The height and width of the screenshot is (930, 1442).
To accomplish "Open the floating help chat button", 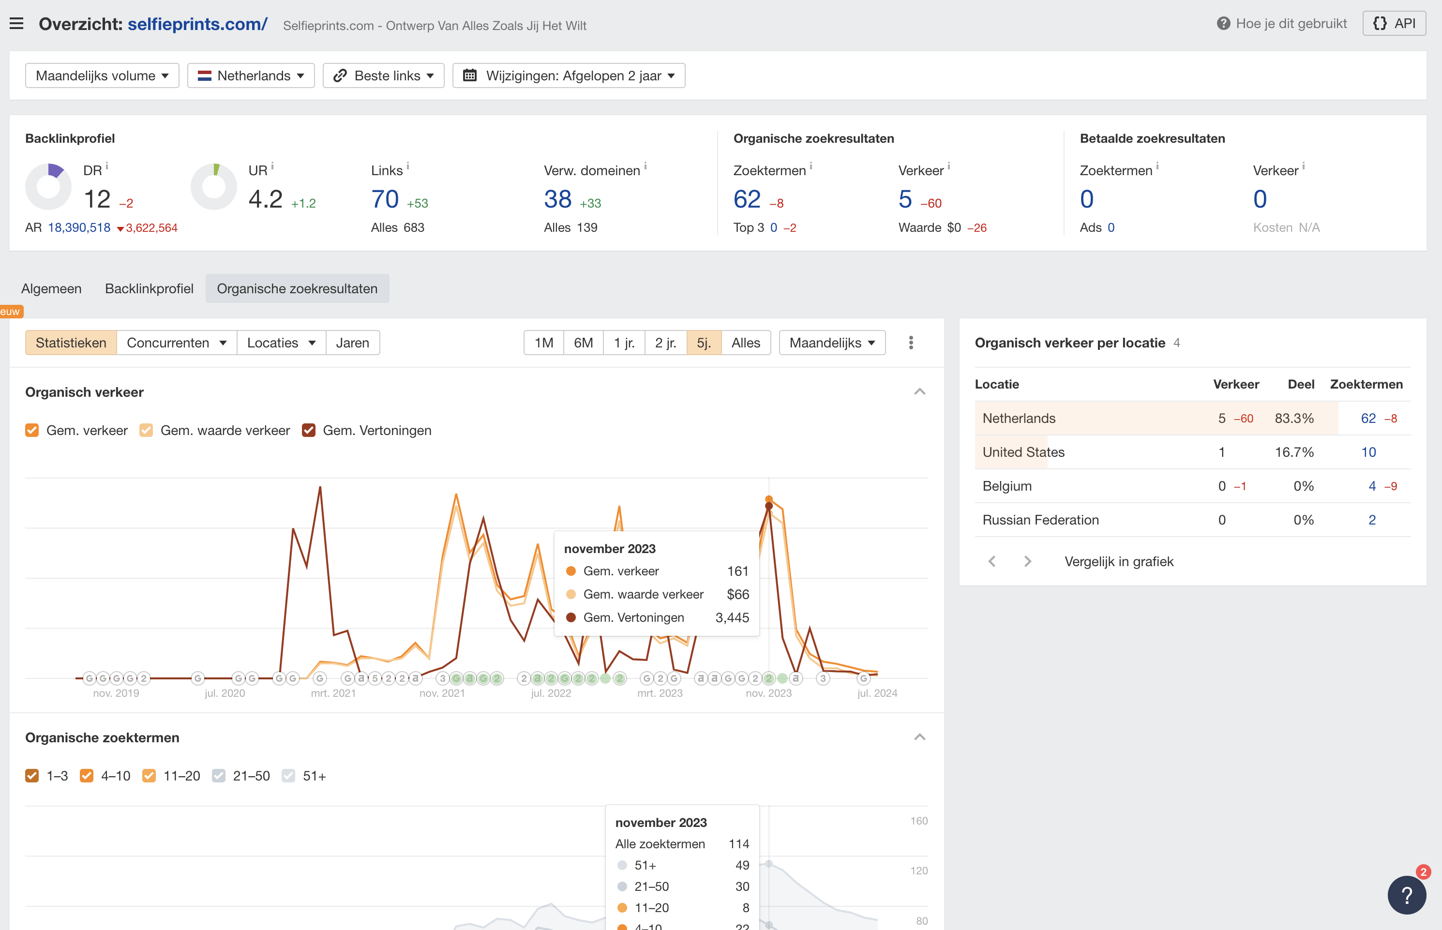I will 1406,895.
